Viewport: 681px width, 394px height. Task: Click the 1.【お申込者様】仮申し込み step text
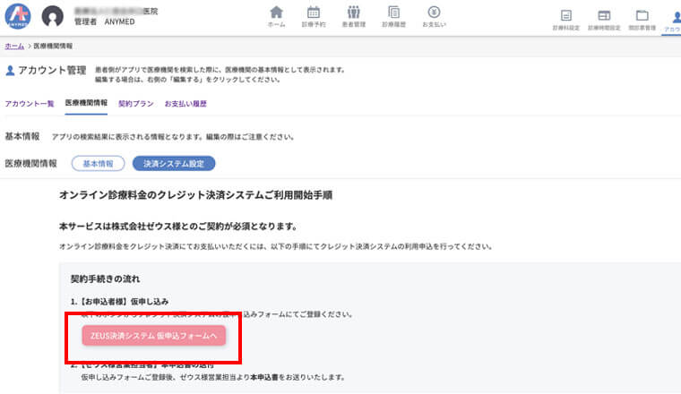pyautogui.click(x=119, y=302)
